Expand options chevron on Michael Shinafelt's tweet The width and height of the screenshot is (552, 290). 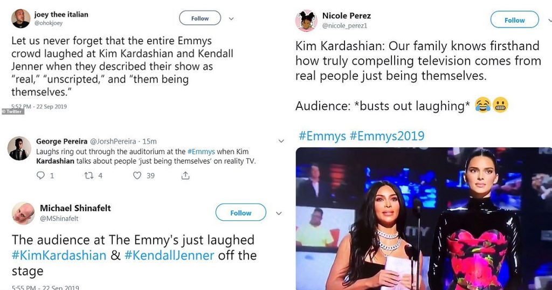point(279,213)
